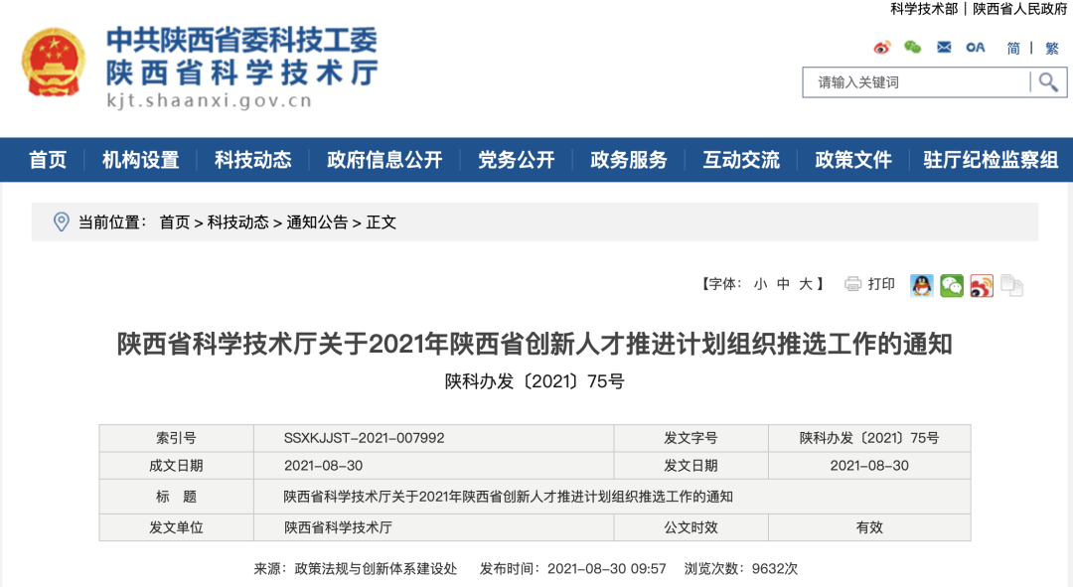Screen dimensions: 1073x587
Task: Go to 首页 in navigation bar
Action: [48, 160]
